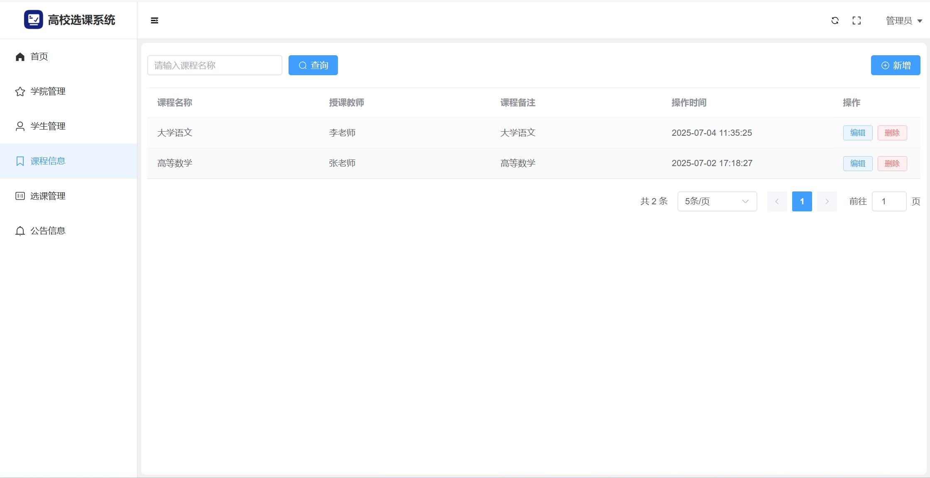This screenshot has width=930, height=478.
Task: Open the 管理员 user dropdown
Action: point(903,20)
